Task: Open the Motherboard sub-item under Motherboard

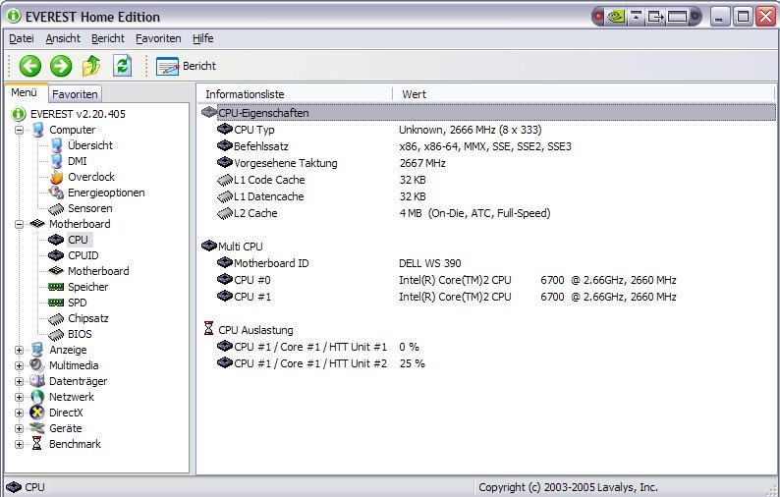Action: (x=98, y=271)
